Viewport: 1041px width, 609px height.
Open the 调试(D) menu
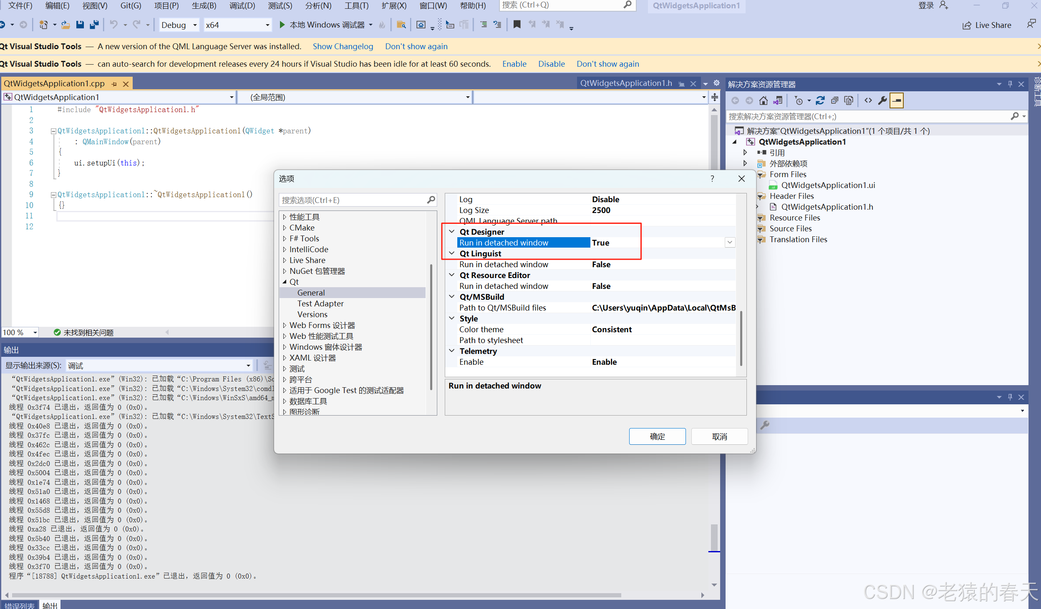coord(242,6)
